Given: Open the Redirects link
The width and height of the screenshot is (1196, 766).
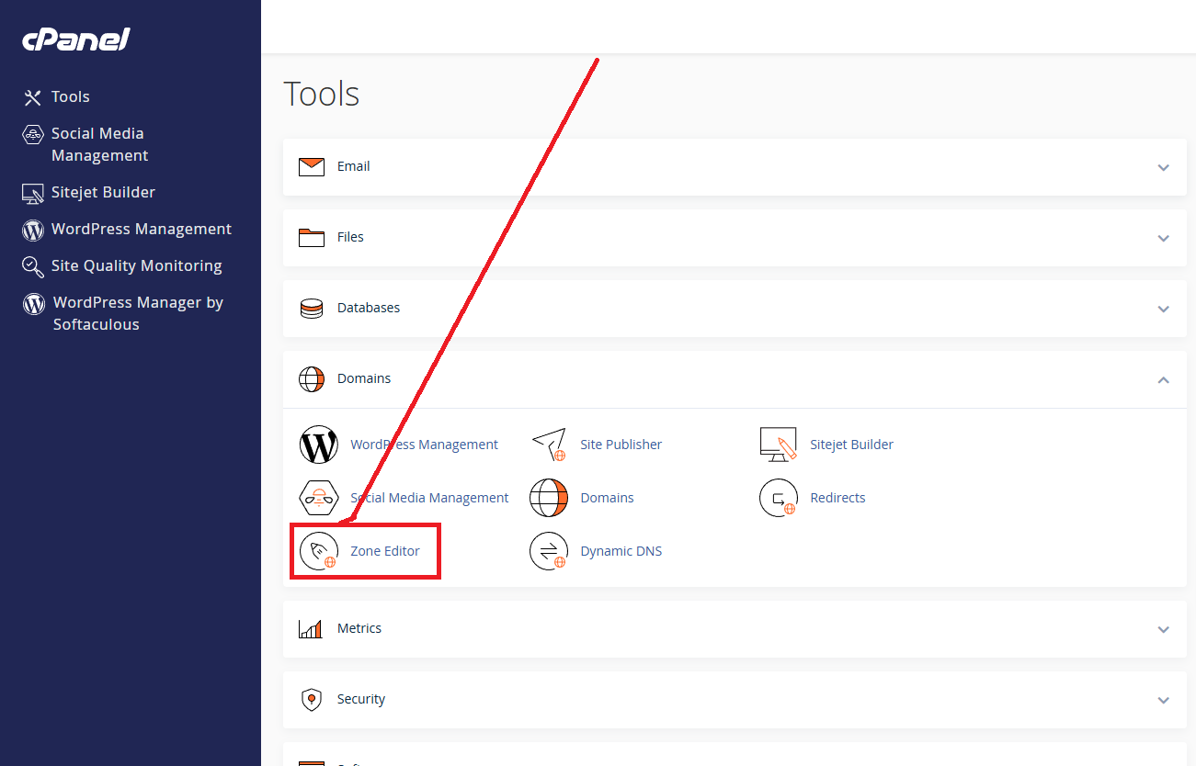Looking at the screenshot, I should point(837,498).
